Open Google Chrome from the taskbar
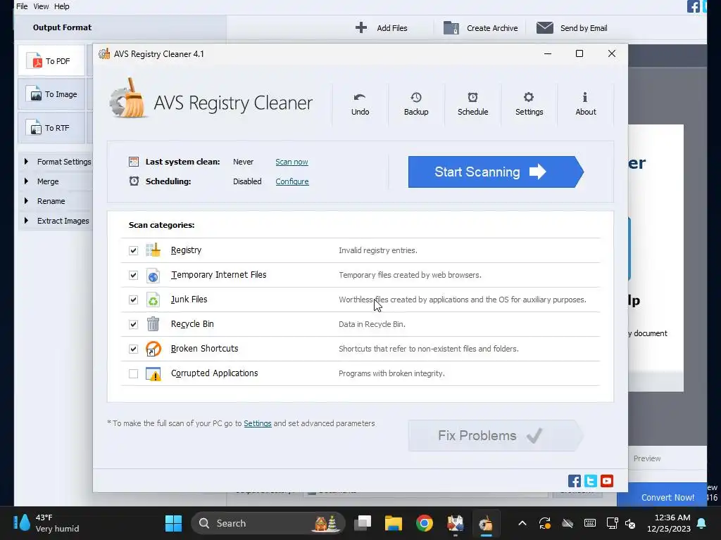Image resolution: width=721 pixels, height=540 pixels. tap(425, 523)
